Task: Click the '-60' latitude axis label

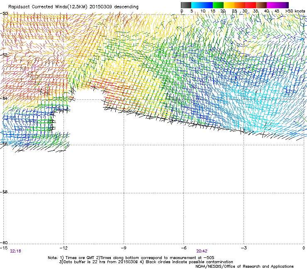Action: click(4, 243)
